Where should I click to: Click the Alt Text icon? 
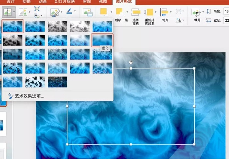click(87, 13)
